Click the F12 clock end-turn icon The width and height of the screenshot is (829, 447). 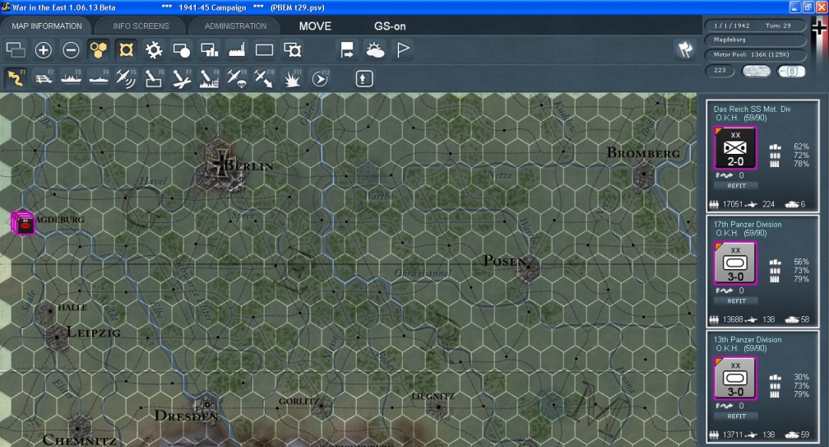pos(320,78)
